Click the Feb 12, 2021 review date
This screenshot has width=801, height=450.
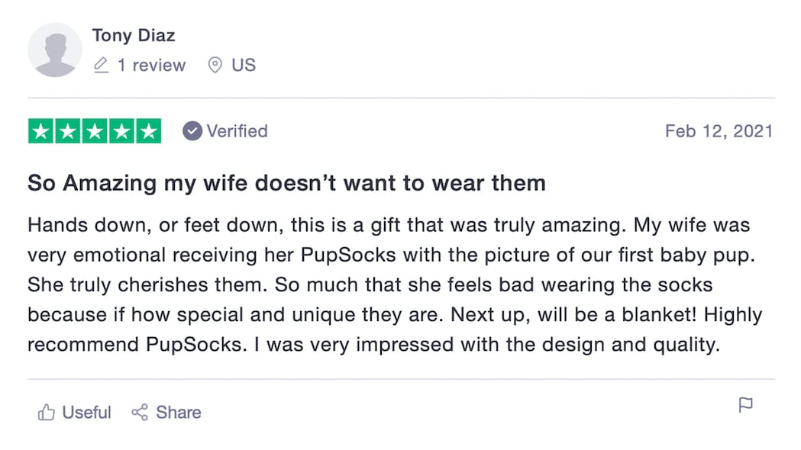point(719,131)
